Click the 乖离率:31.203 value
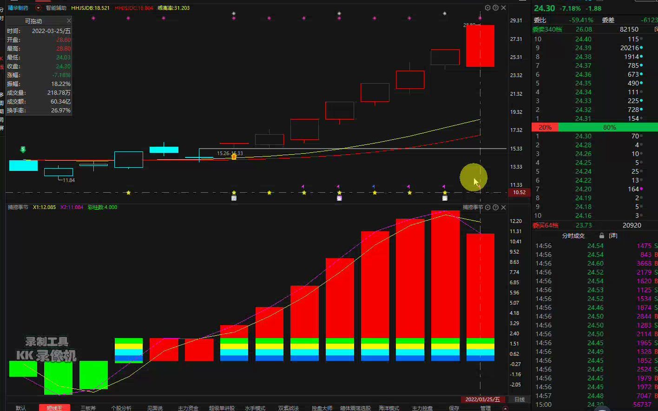 tap(174, 8)
